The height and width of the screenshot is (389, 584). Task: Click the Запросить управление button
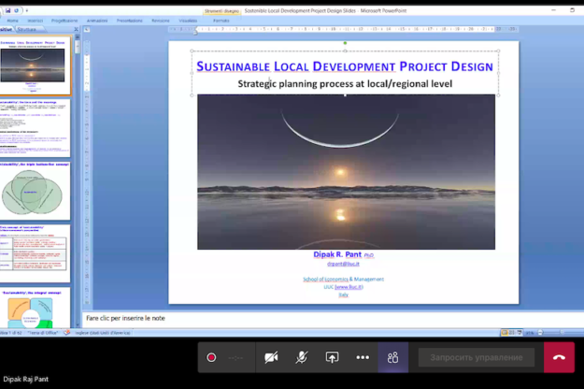pyautogui.click(x=476, y=357)
